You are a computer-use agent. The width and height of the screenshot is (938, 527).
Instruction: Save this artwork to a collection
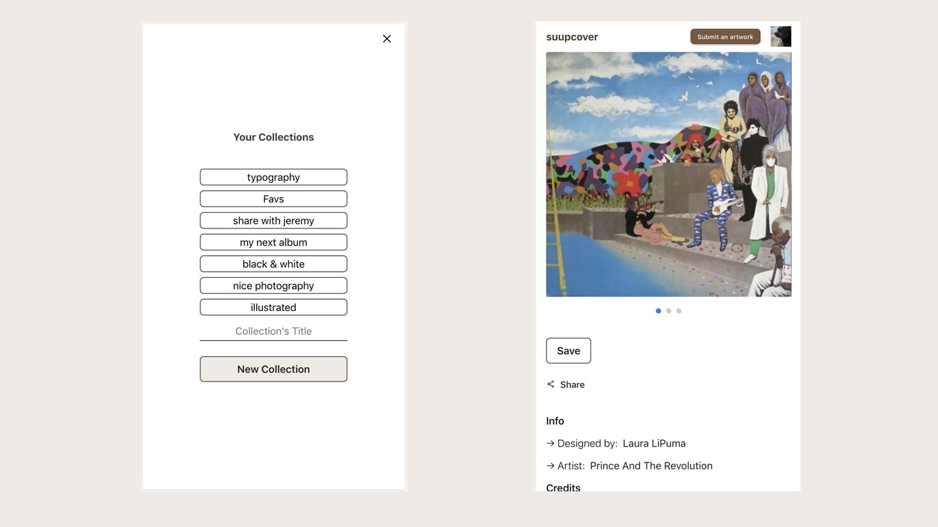(x=569, y=351)
